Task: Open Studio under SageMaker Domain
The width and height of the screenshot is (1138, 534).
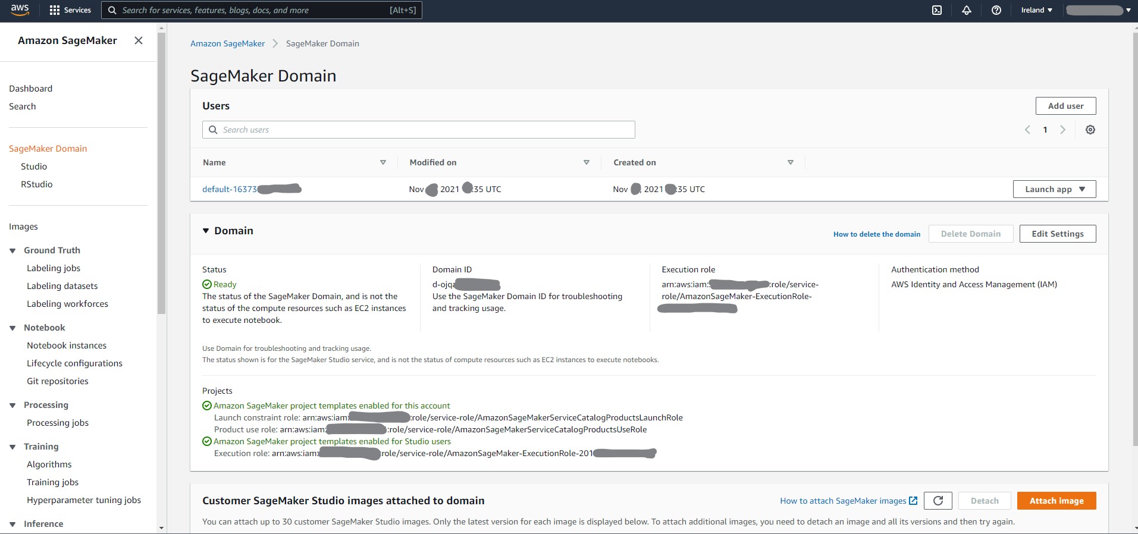Action: pyautogui.click(x=34, y=167)
